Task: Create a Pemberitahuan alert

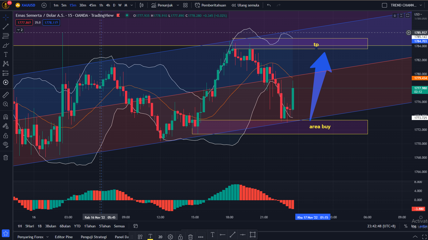Action: click(x=210, y=5)
